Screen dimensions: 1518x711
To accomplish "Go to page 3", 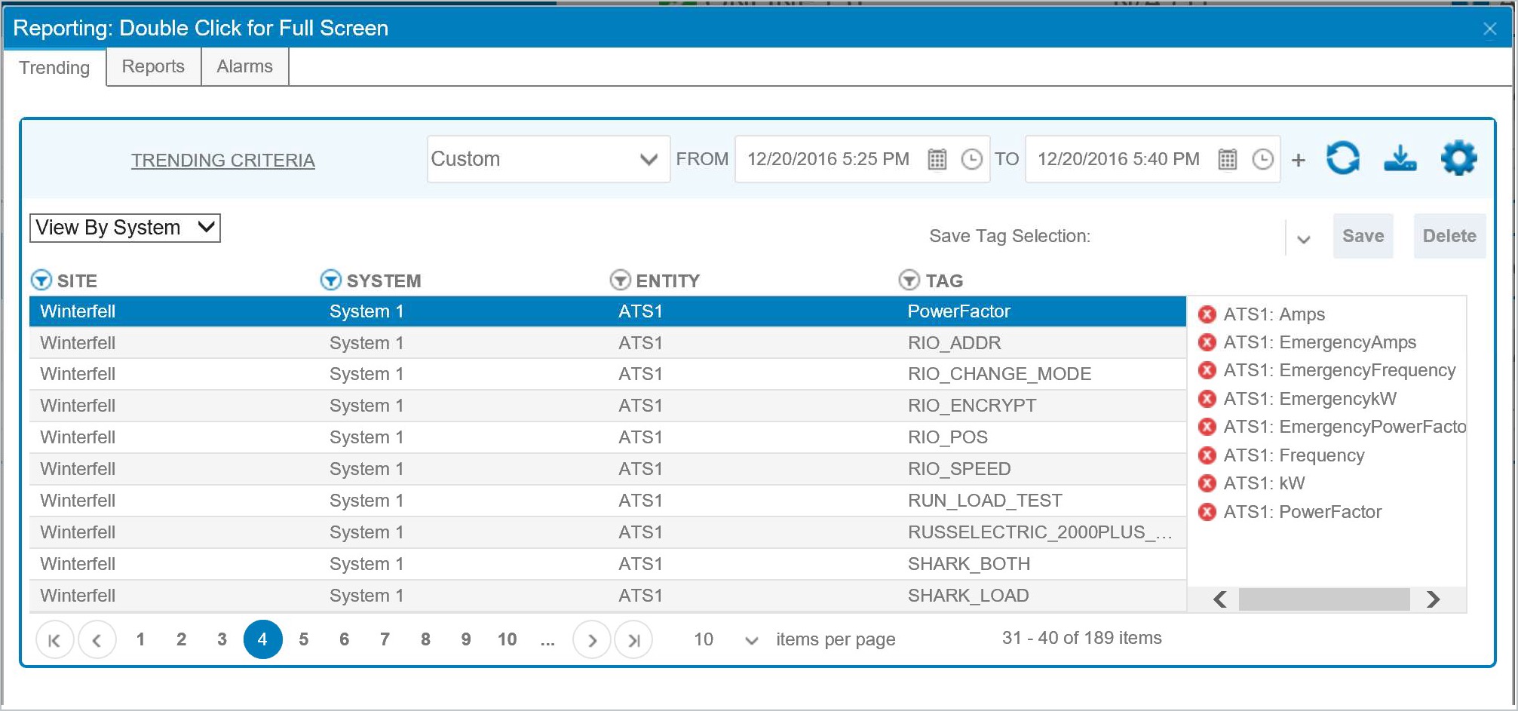I will click(x=222, y=639).
